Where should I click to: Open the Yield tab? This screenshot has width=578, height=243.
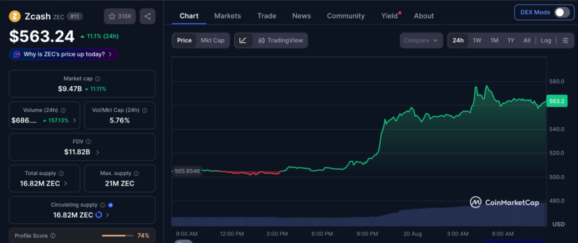coord(389,16)
